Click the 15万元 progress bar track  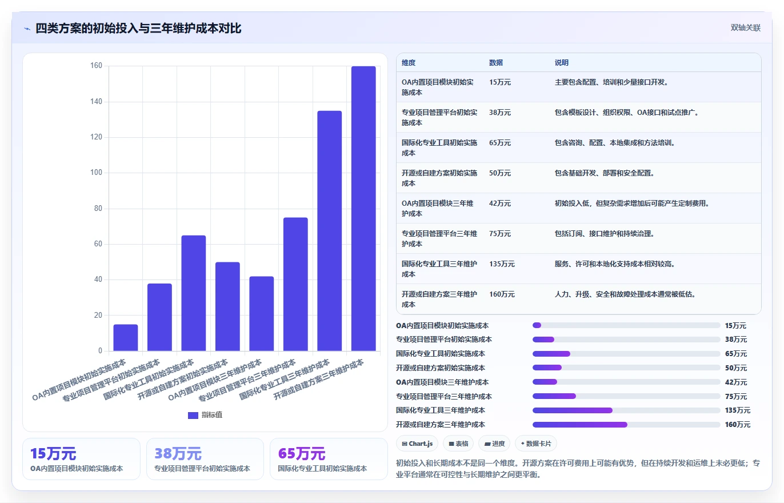click(x=626, y=325)
